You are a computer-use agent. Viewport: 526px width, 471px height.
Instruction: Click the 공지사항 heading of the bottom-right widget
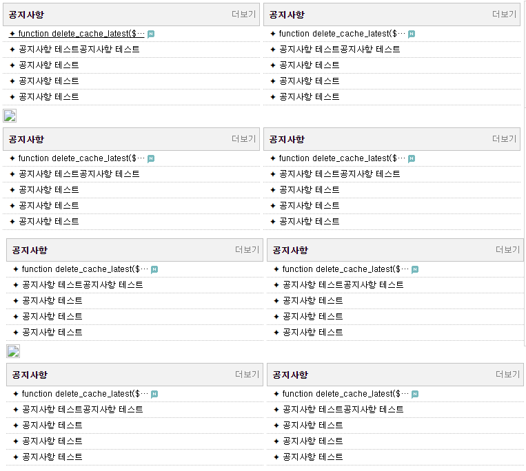[290, 375]
